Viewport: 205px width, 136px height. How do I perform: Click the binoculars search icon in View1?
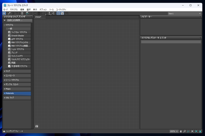pyautogui.click(x=37, y=126)
